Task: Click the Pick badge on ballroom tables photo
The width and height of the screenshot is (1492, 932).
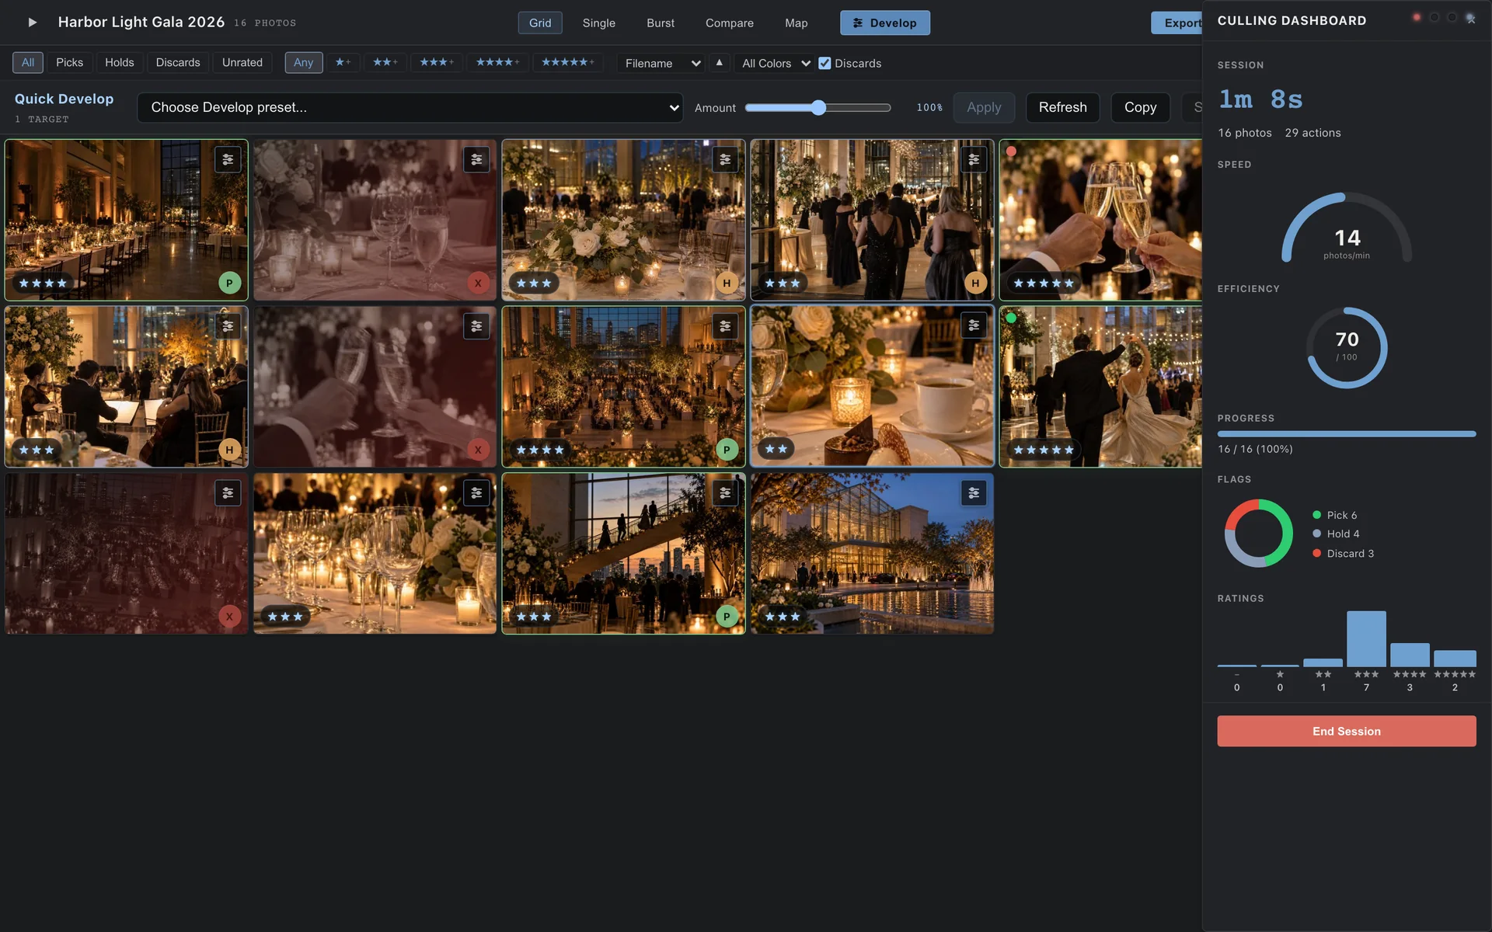Action: [x=229, y=283]
